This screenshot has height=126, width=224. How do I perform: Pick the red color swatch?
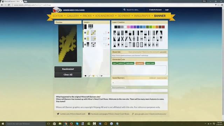(x=163, y=27)
